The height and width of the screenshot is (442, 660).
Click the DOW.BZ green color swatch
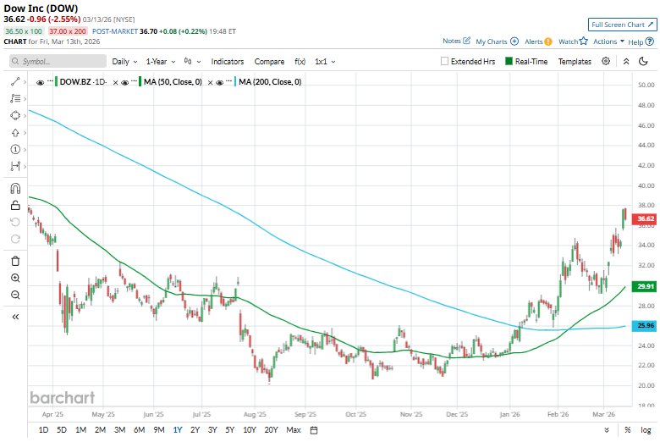(57, 82)
